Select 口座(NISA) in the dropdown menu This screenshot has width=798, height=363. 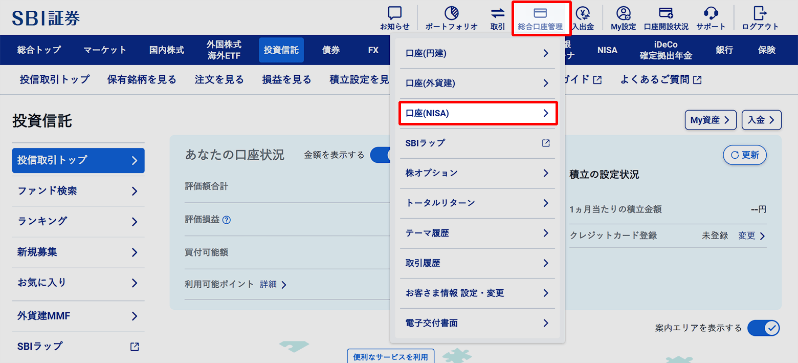click(x=477, y=113)
